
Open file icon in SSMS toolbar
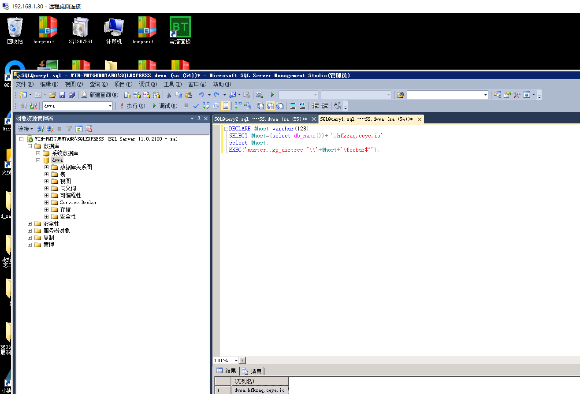(x=52, y=95)
